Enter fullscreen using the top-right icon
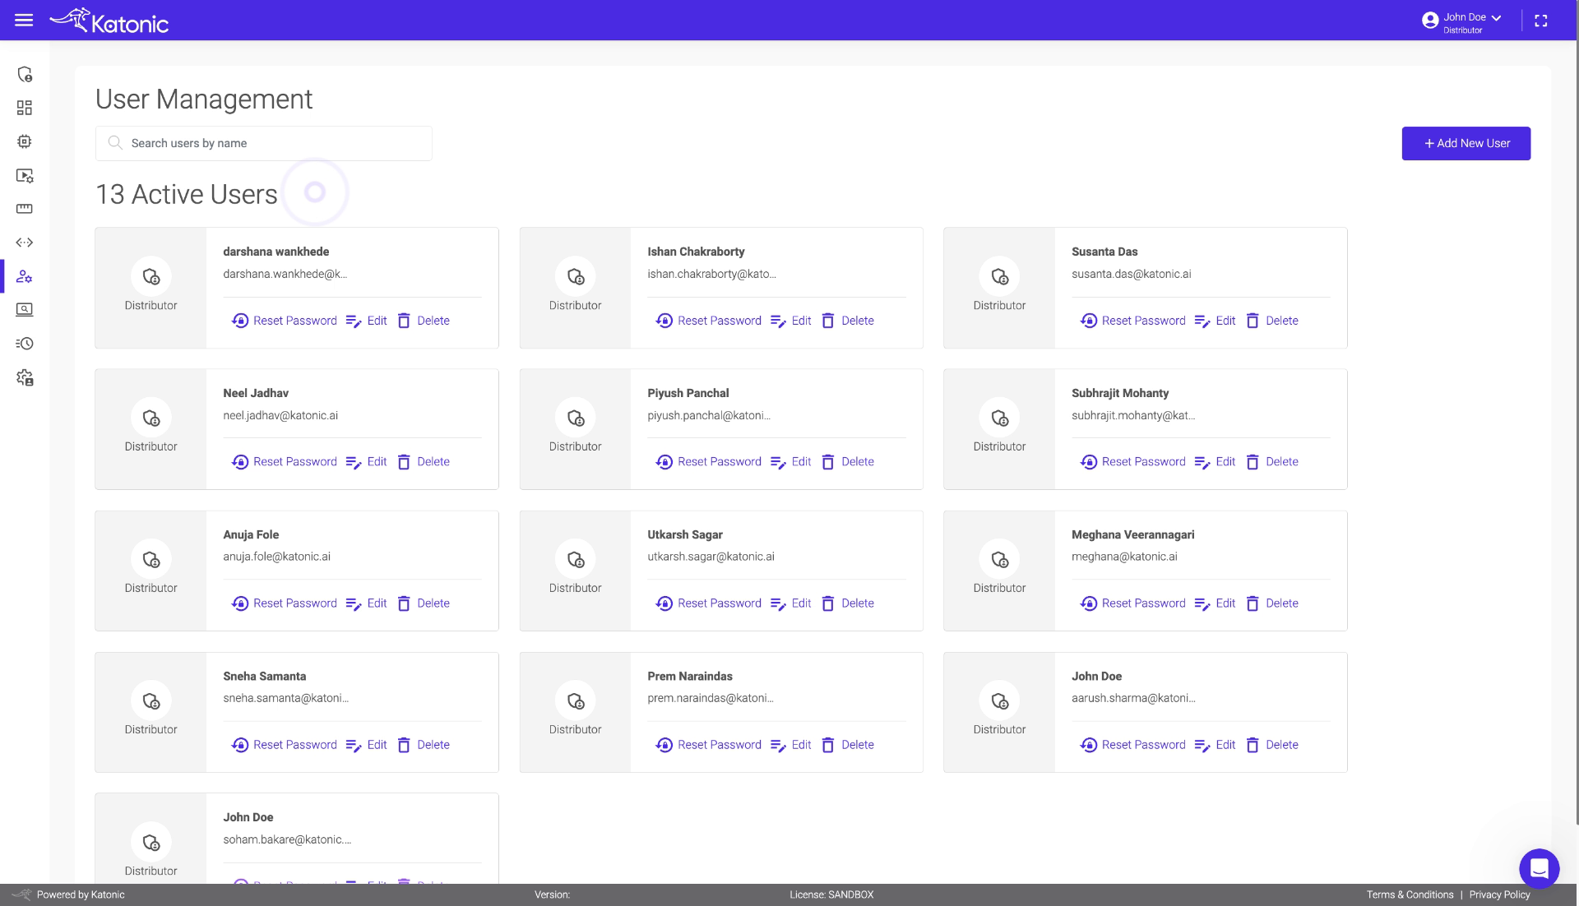Viewport: 1579px width, 906px height. [x=1542, y=20]
